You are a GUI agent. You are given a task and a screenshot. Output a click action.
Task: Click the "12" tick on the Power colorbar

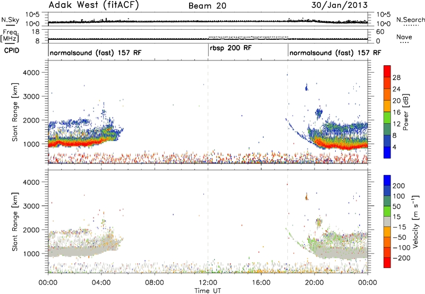pyautogui.click(x=396, y=124)
